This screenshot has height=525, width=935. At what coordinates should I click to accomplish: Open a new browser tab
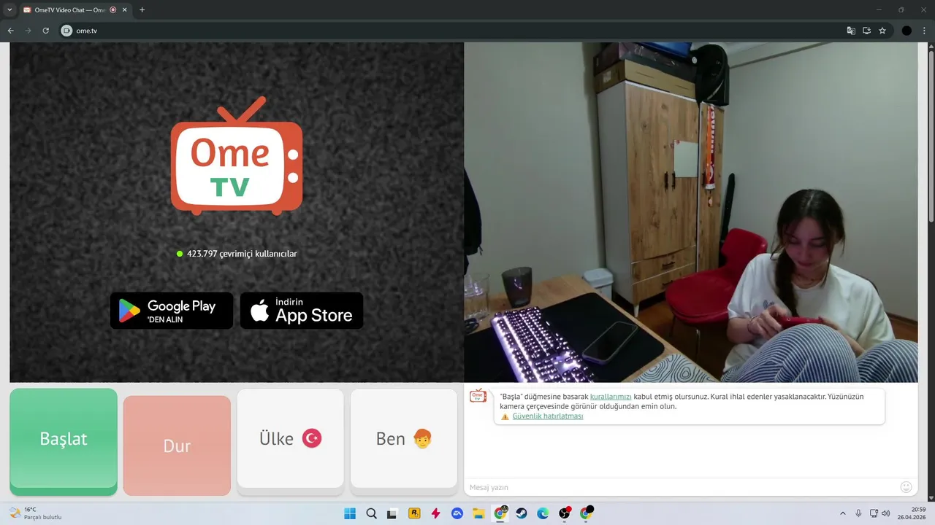[142, 9]
